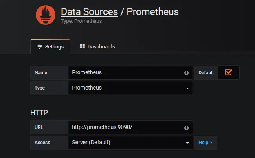The image size is (255, 158).
Task: Select the Settings tab
Action: tap(50, 46)
